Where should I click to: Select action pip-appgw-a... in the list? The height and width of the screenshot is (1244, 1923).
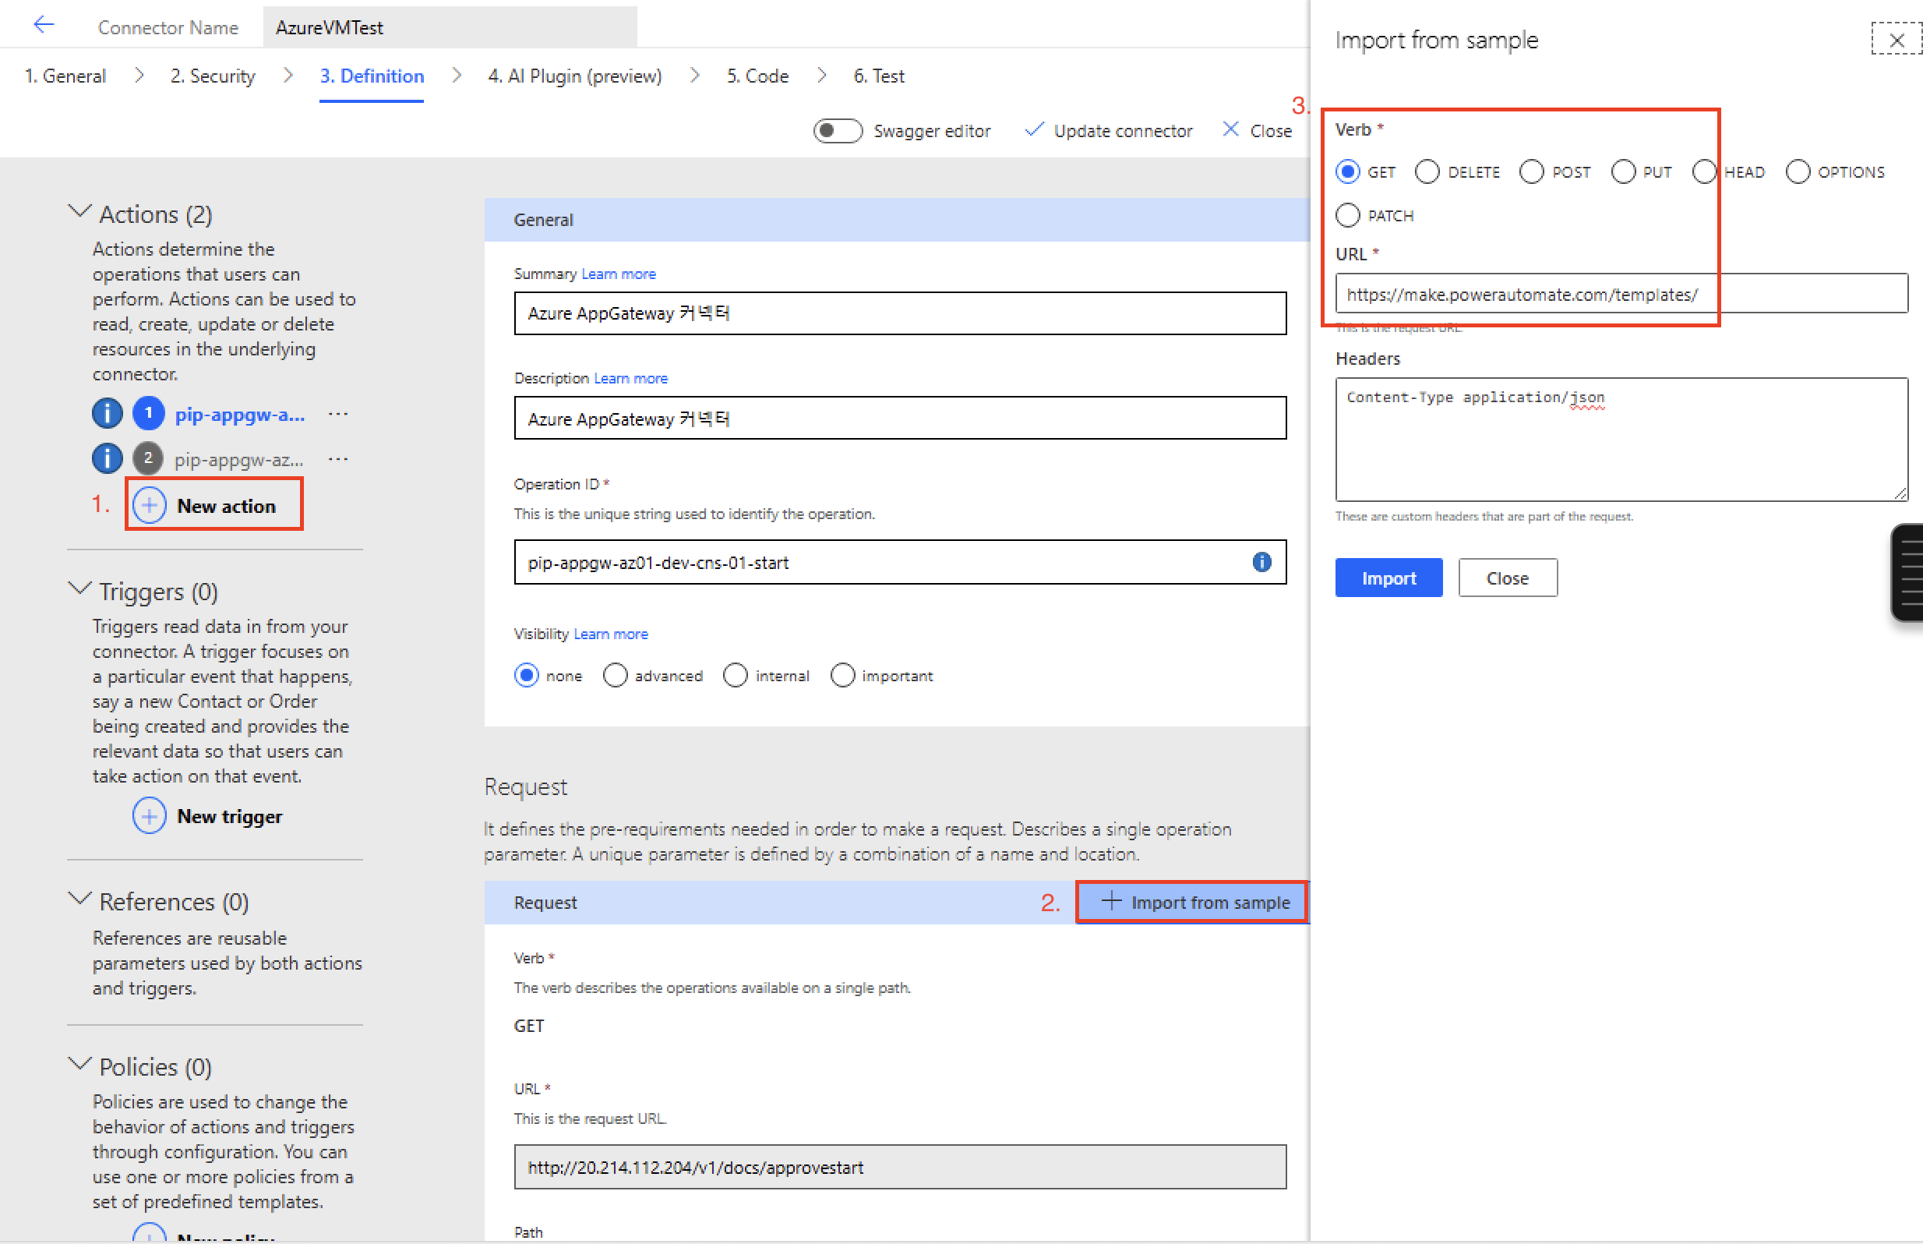[x=240, y=415]
